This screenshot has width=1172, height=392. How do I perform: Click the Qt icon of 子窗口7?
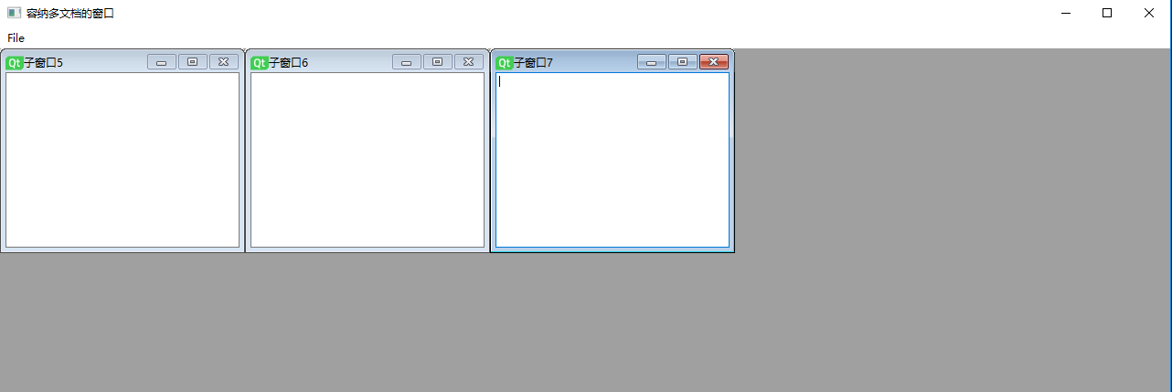(x=504, y=62)
